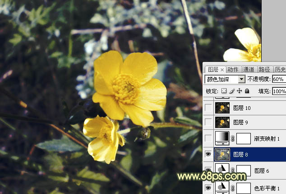Click chain link icon on 渐变映射 1 layer
The image size is (286, 194).
(233, 138)
